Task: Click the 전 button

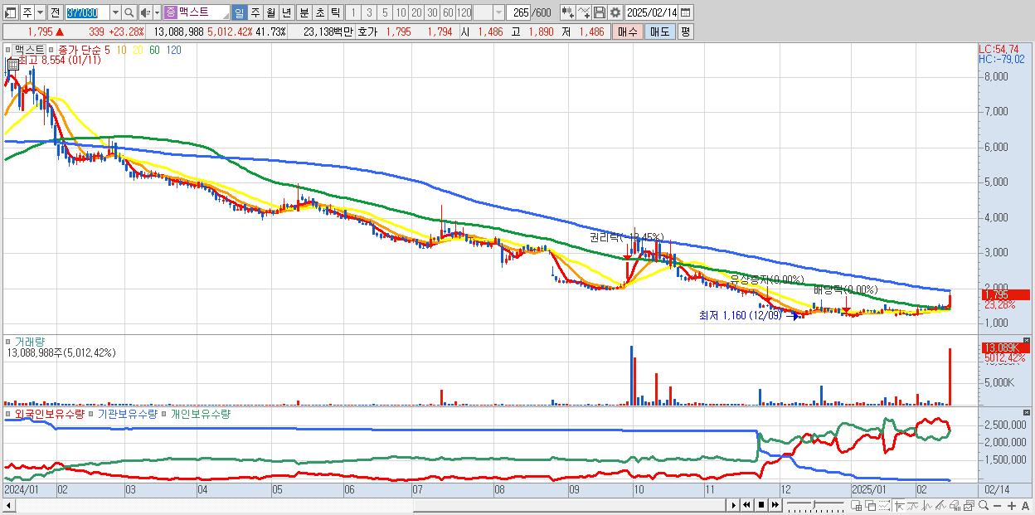Action: coord(55,12)
